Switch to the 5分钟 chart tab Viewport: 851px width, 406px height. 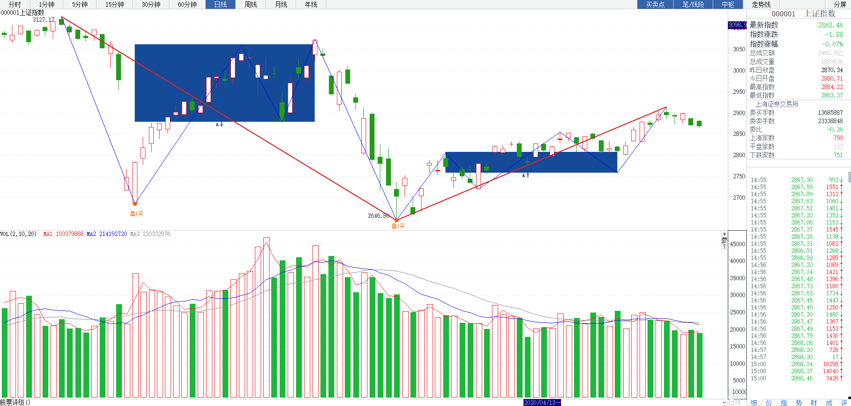pos(80,4)
